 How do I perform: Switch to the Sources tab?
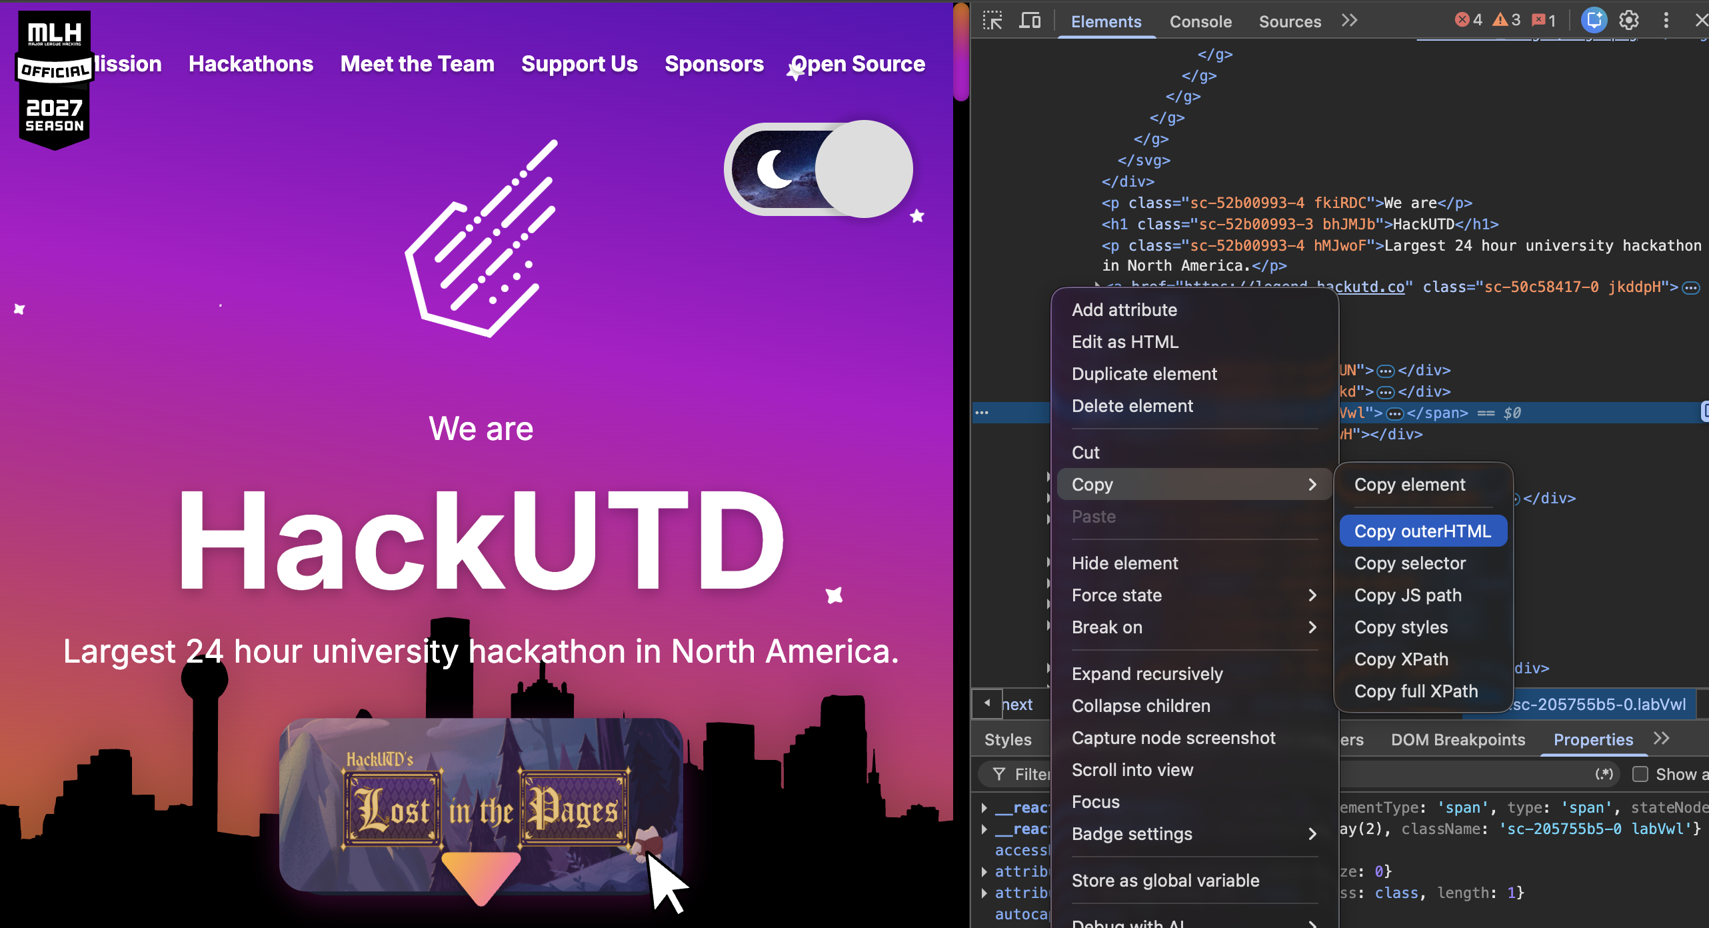click(x=1290, y=21)
